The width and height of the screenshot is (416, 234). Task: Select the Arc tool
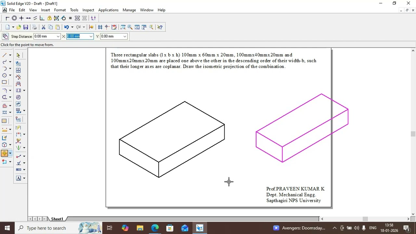tap(5, 69)
